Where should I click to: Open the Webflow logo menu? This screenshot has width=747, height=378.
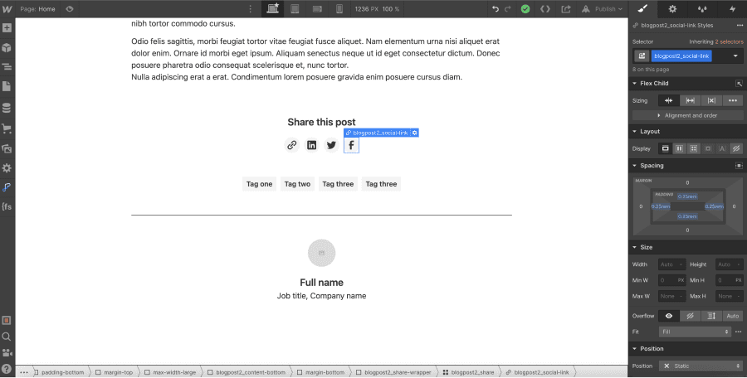click(7, 8)
